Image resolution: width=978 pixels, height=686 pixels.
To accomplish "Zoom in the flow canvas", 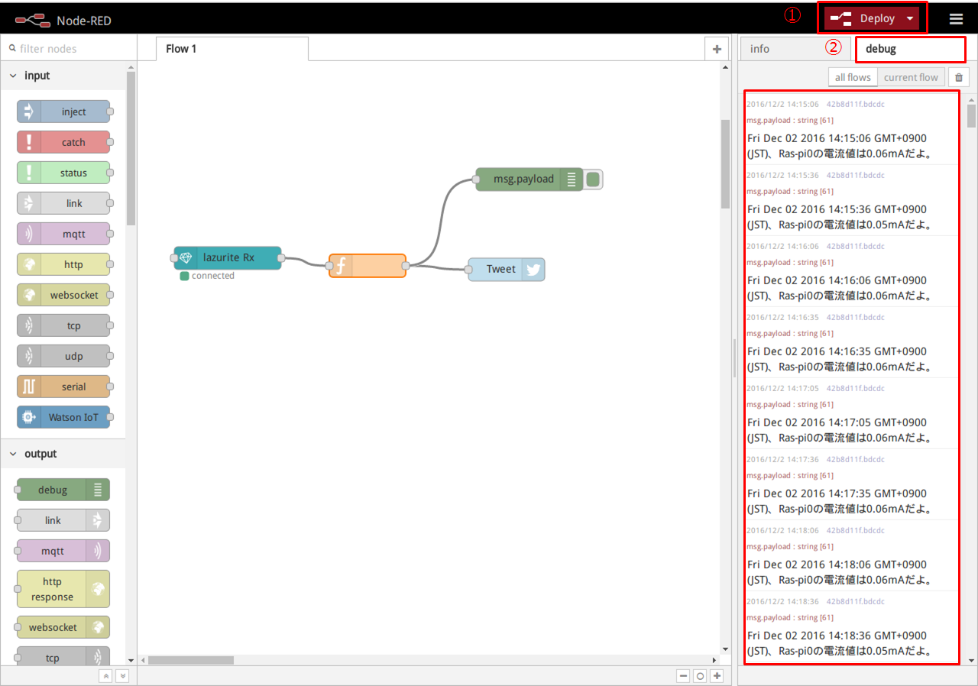I will coord(717,676).
